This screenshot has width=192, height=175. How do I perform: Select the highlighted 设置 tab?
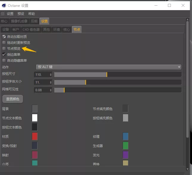[44, 21]
